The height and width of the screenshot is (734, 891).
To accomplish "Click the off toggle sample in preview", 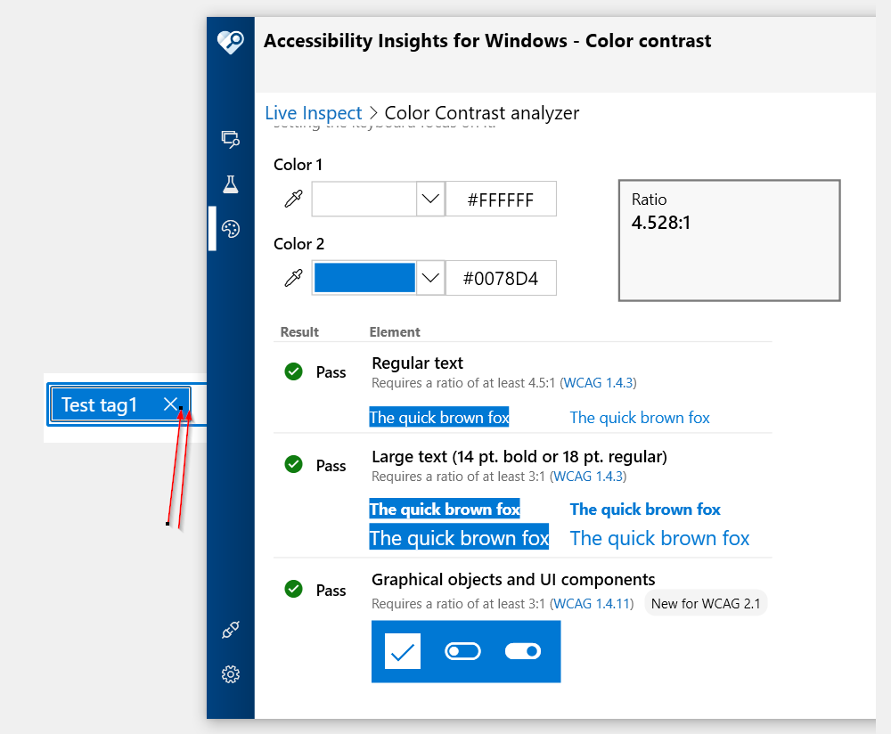I will point(462,651).
